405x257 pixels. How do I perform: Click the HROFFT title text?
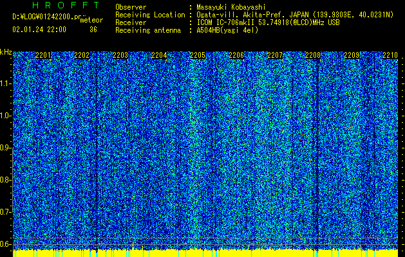(66, 5)
